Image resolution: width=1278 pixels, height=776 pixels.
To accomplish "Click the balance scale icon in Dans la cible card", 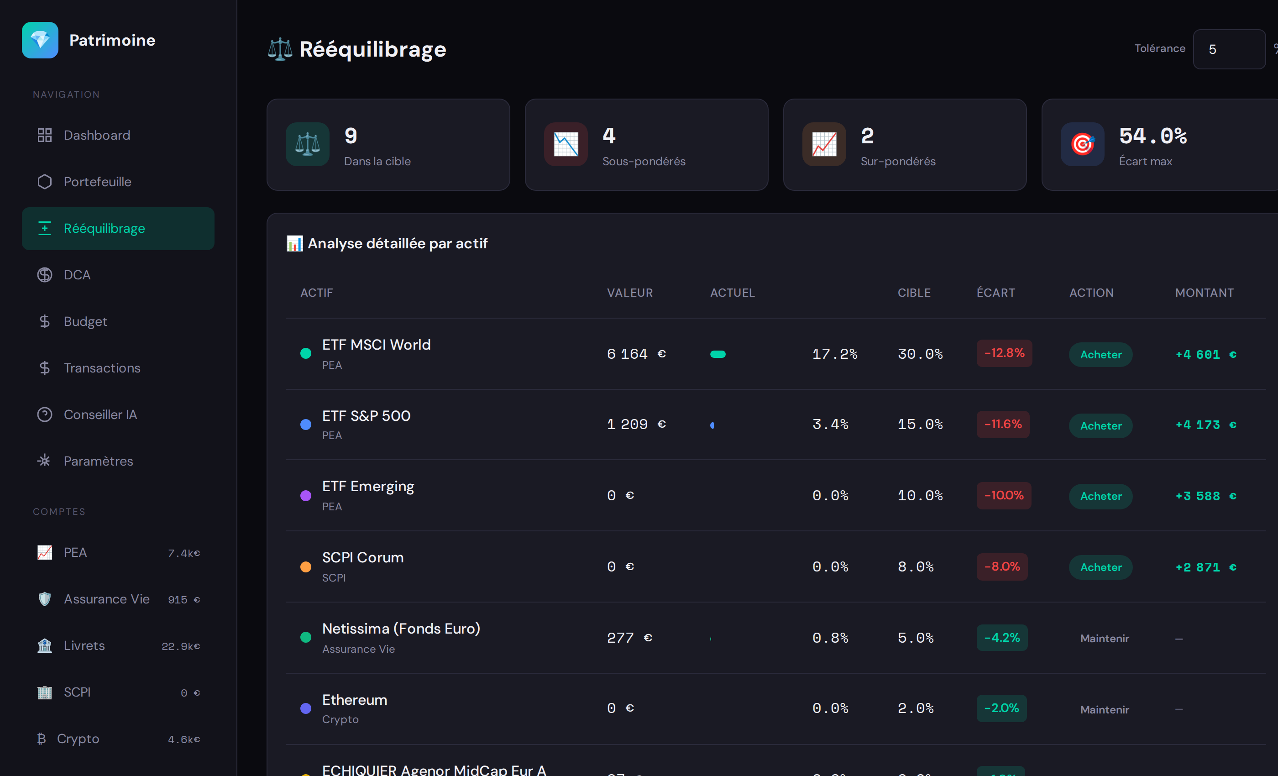I will pyautogui.click(x=308, y=144).
